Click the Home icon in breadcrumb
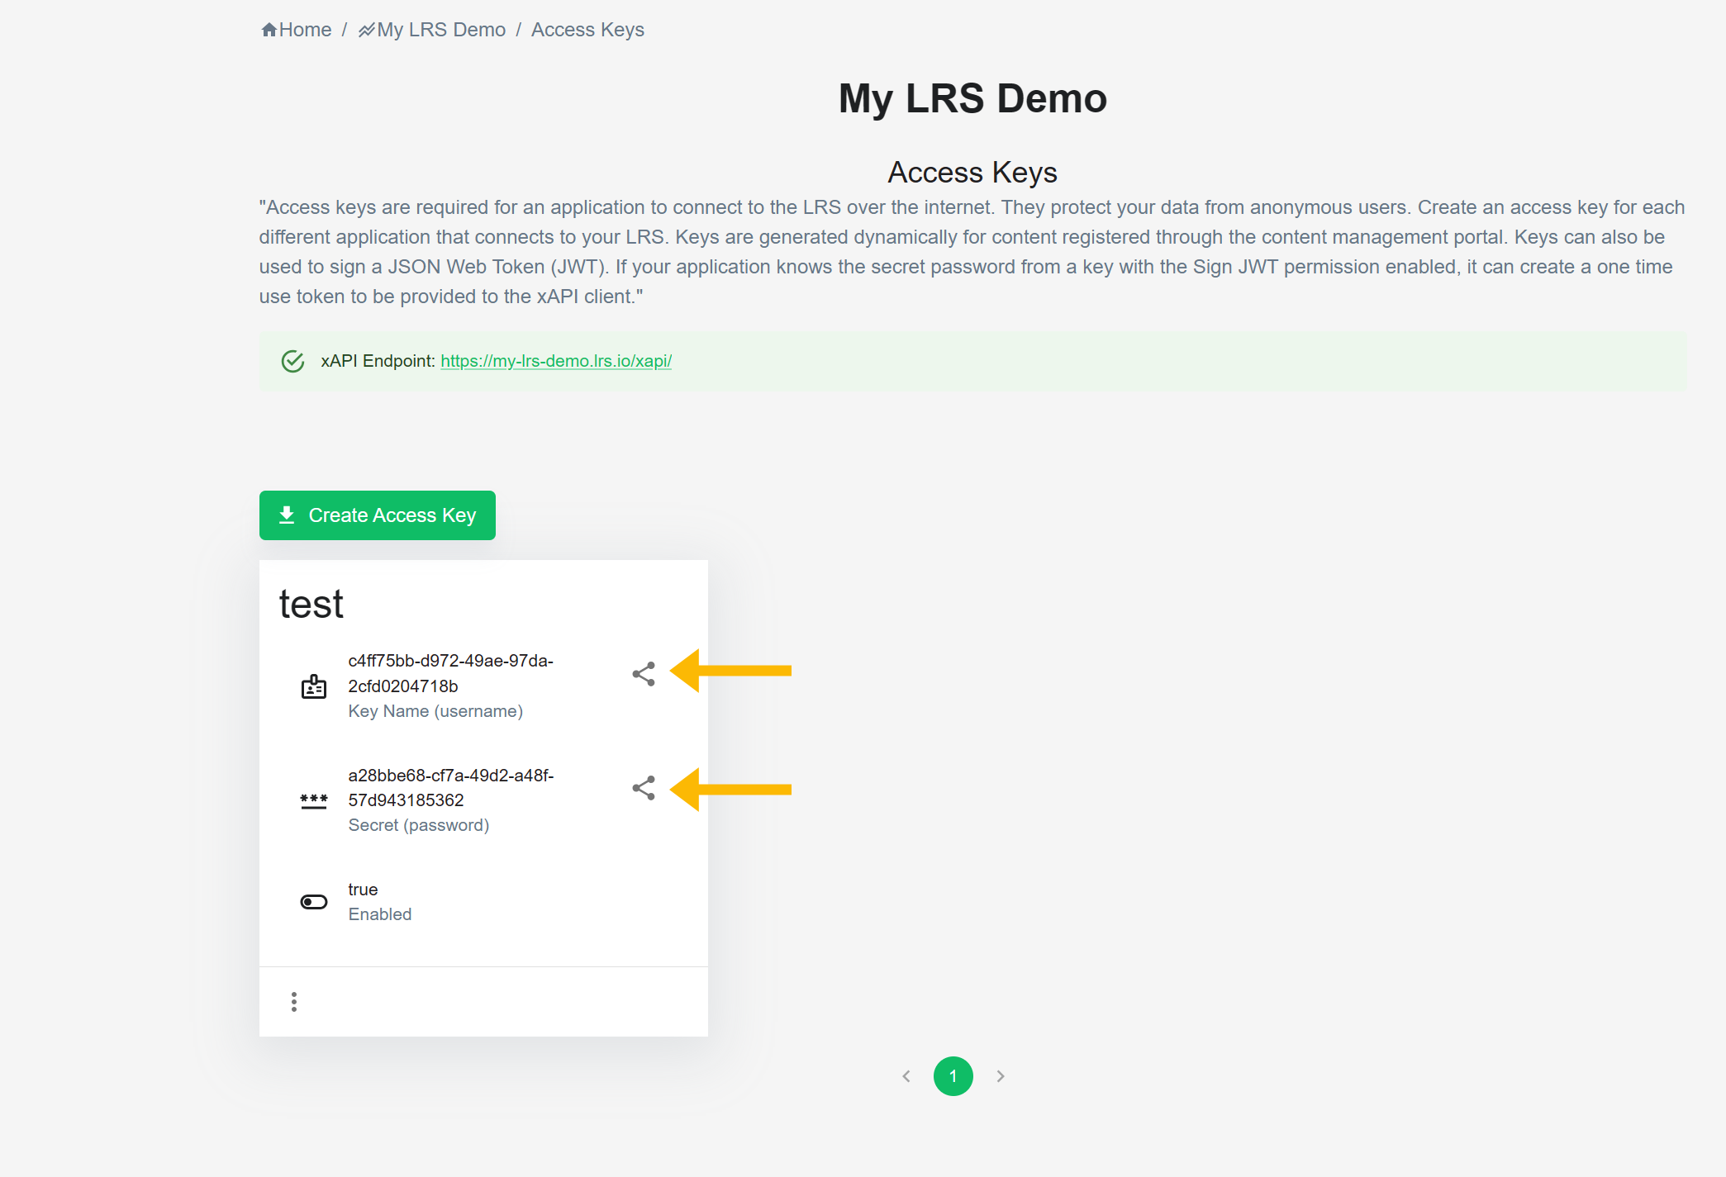The height and width of the screenshot is (1177, 1726). (x=269, y=30)
